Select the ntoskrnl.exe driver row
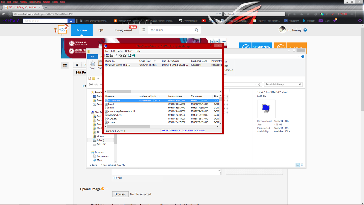 [x=162, y=101]
